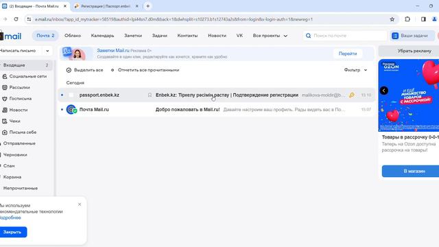The height and width of the screenshot is (247, 439).
Task: Open the Mail logo home link
Action: coord(11,36)
